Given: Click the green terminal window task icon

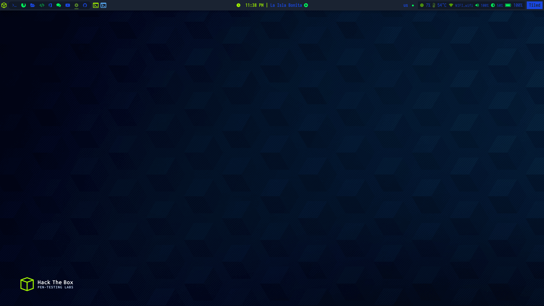Looking at the screenshot, I should (x=96, y=5).
